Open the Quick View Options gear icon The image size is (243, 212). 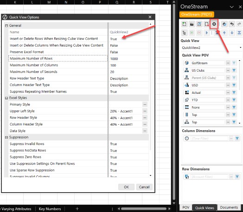coord(214,24)
